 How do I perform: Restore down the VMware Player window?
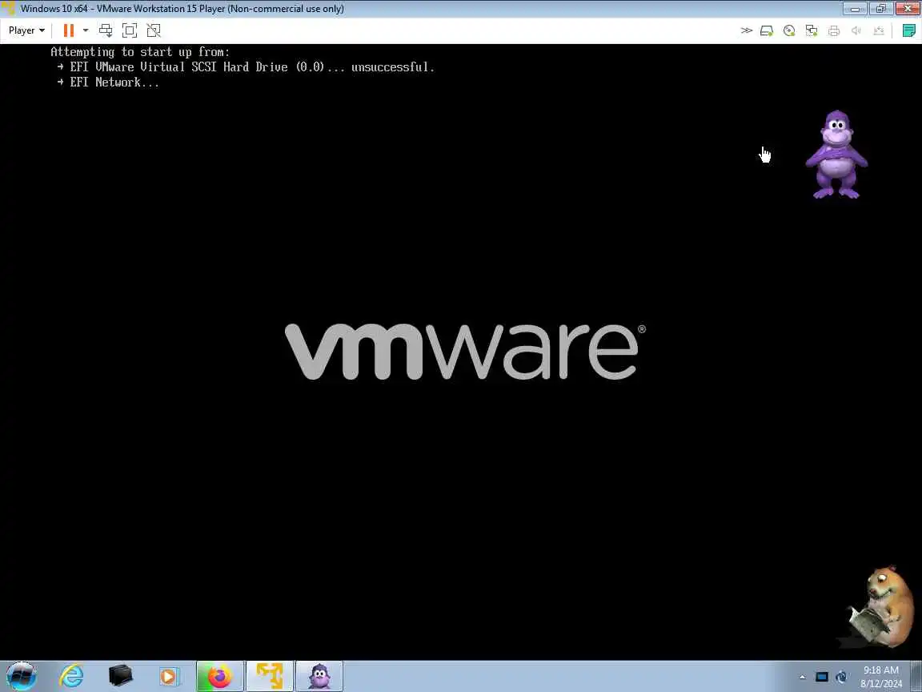pyautogui.click(x=881, y=9)
